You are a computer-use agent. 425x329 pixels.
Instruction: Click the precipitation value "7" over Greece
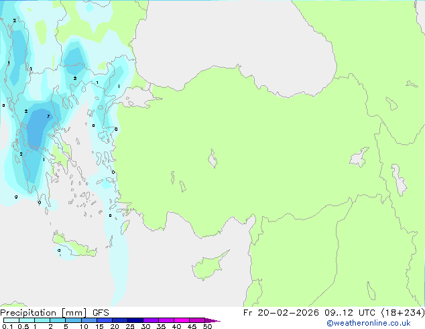click(48, 116)
